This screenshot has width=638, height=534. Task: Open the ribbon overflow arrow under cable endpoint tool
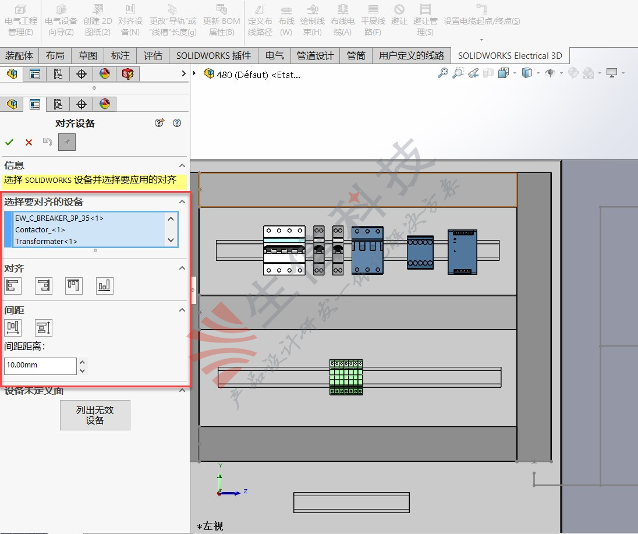[x=482, y=40]
